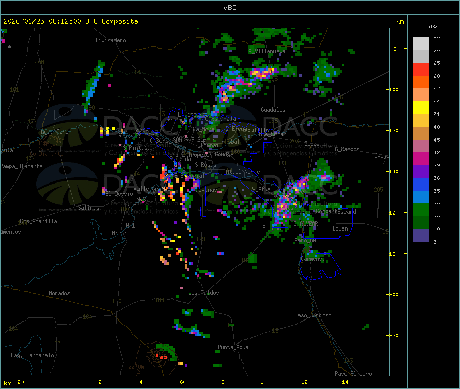Image resolution: width=460 pixels, height=389 pixels.
Task: Click the 'Goudge' map label
Action: coord(224,154)
